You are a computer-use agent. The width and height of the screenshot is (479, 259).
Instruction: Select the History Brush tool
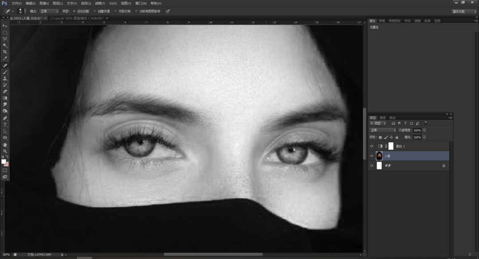coord(5,85)
